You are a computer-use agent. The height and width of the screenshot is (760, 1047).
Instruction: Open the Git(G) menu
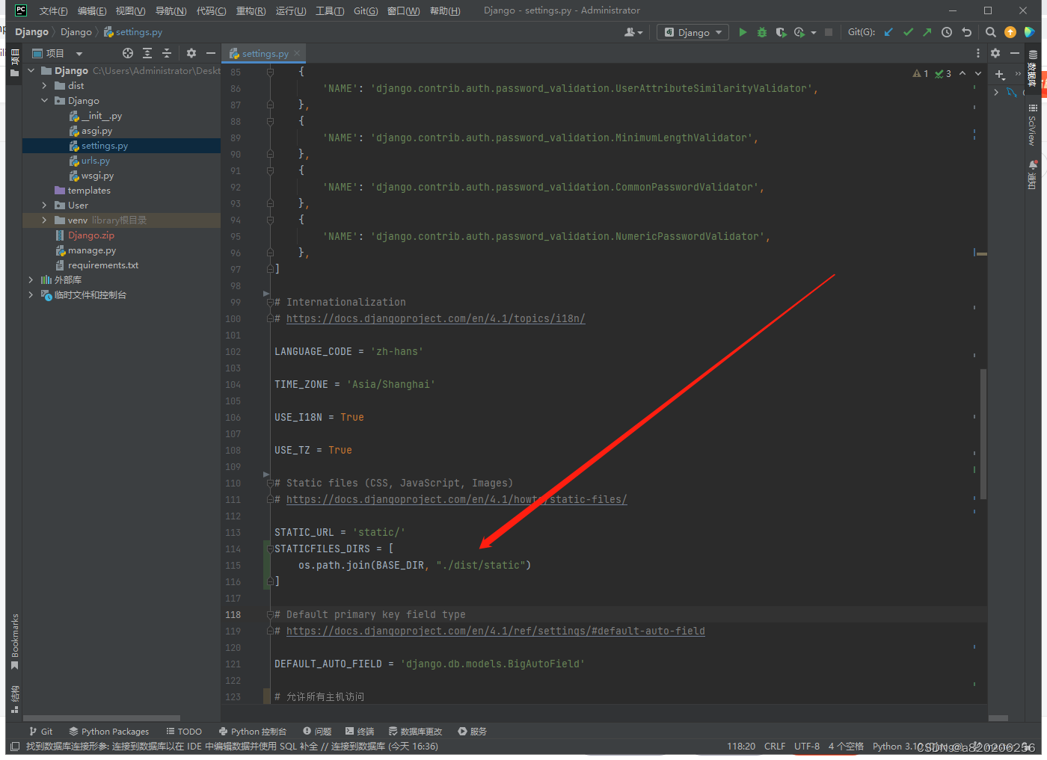click(366, 10)
